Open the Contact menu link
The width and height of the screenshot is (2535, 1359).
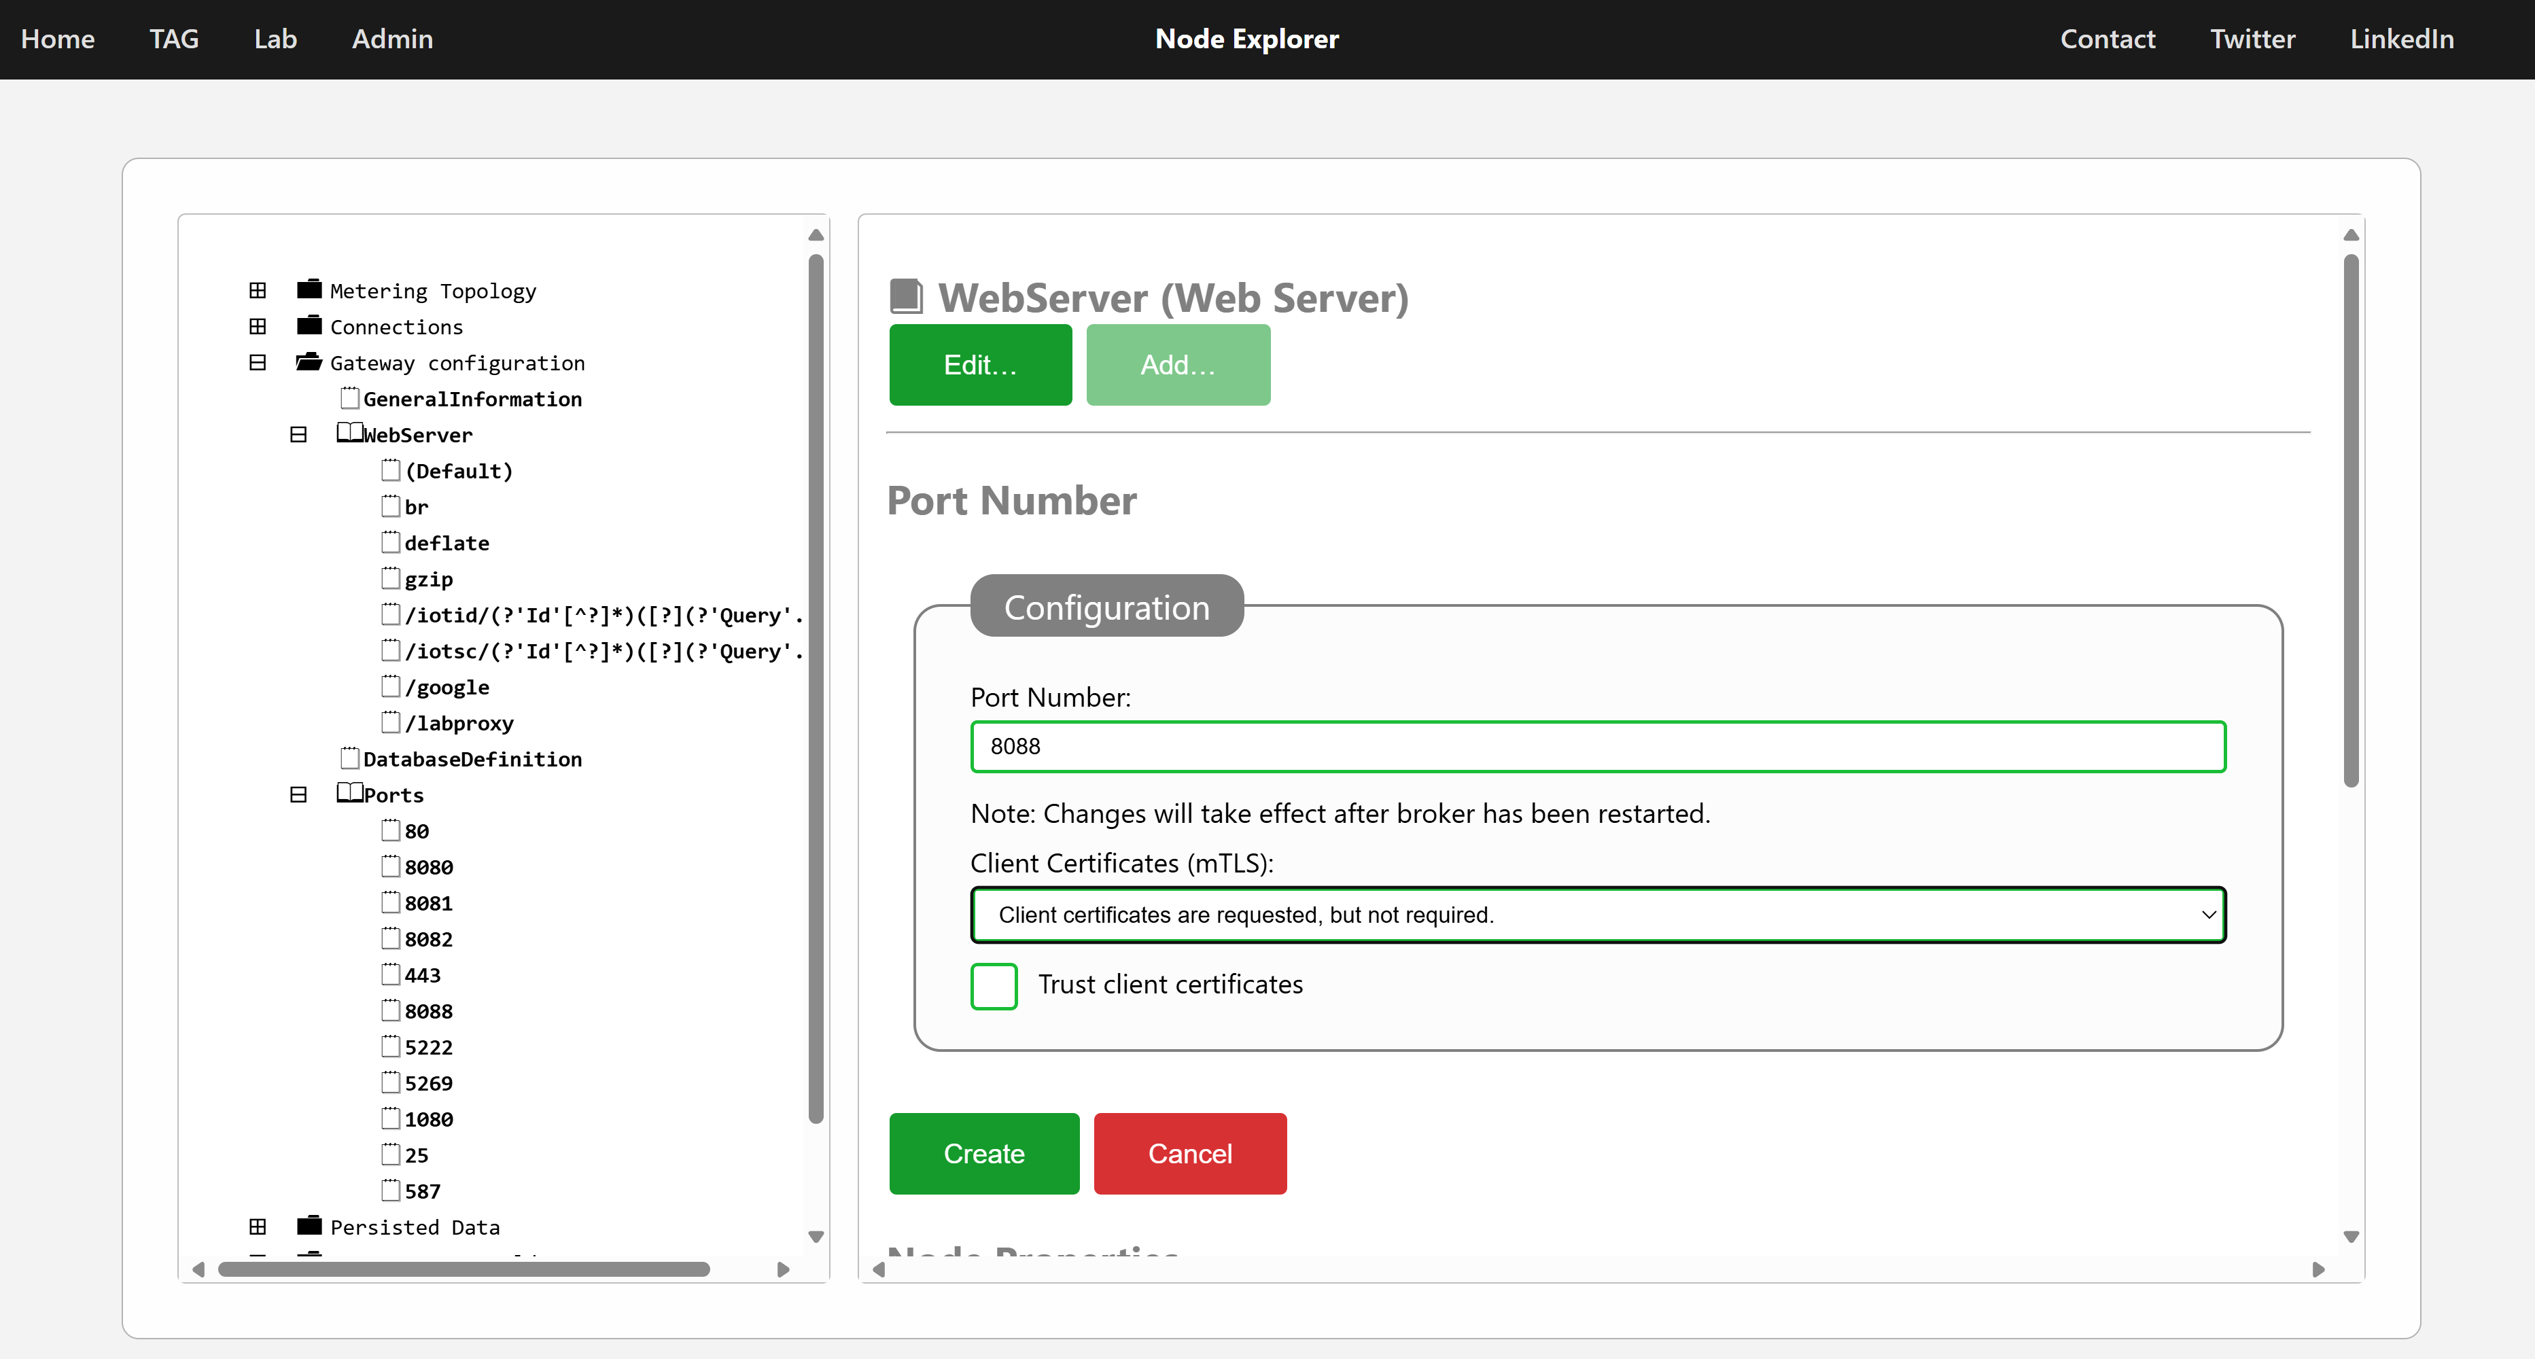[2108, 38]
